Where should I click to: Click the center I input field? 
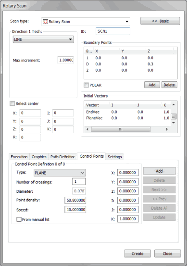[x=63, y=113]
